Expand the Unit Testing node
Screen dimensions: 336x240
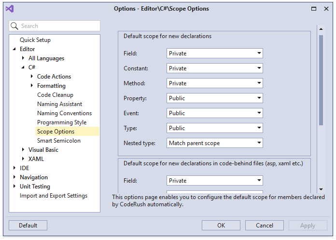14,187
